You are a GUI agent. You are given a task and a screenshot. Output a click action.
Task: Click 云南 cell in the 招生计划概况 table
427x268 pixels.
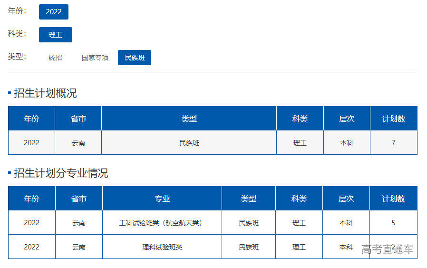pos(78,143)
